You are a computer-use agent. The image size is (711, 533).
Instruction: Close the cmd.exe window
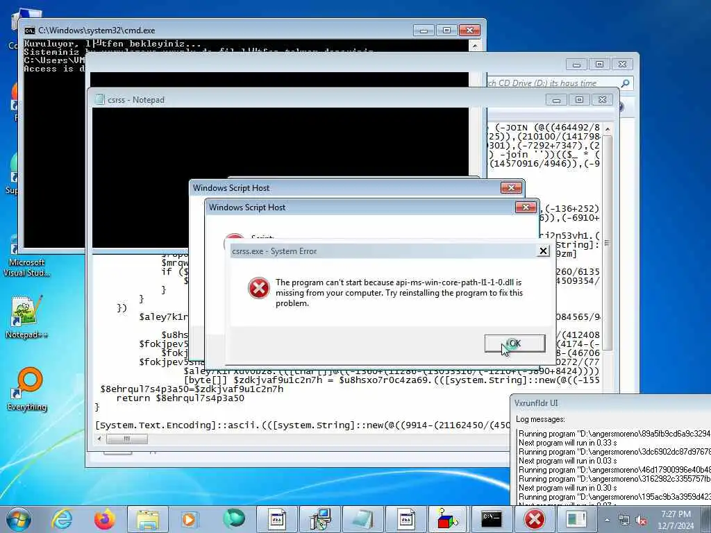click(469, 31)
